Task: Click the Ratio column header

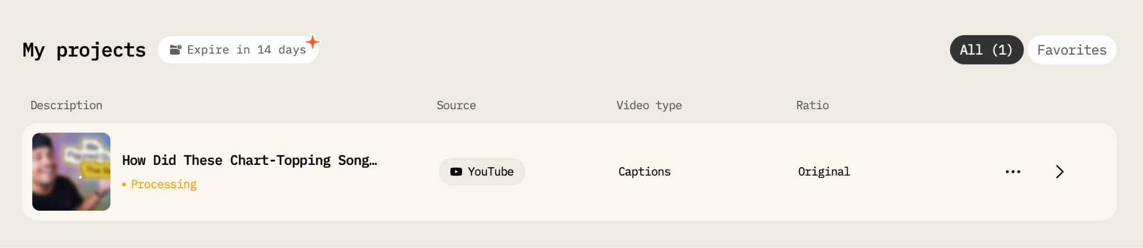Action: (813, 105)
